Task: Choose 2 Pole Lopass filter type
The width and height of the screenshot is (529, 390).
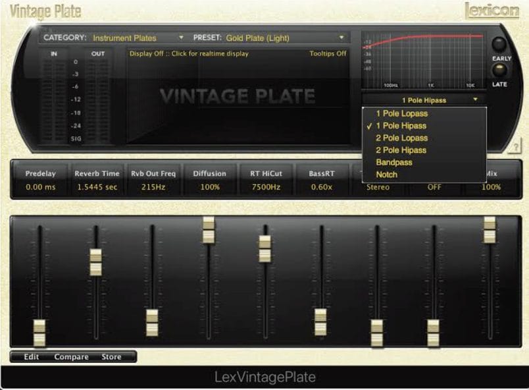Action: pos(401,138)
